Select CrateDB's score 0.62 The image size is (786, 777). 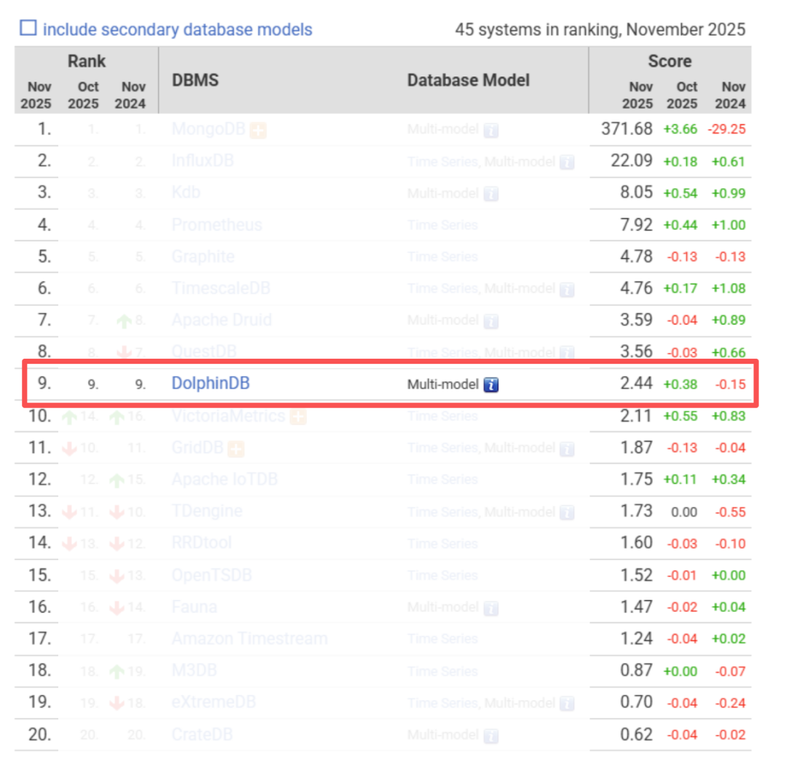(636, 734)
